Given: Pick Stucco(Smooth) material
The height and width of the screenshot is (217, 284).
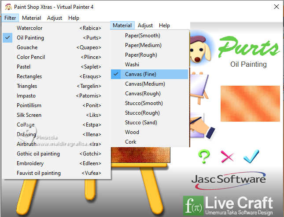Looking at the screenshot, I should tap(149, 103).
